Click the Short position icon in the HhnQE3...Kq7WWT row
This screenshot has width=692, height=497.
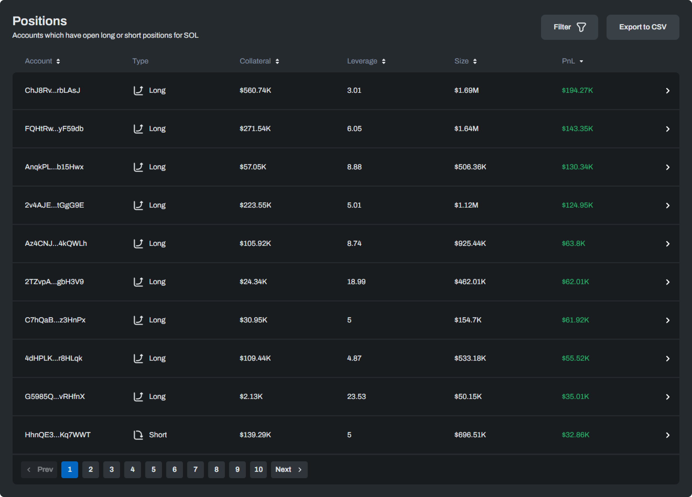click(x=138, y=435)
